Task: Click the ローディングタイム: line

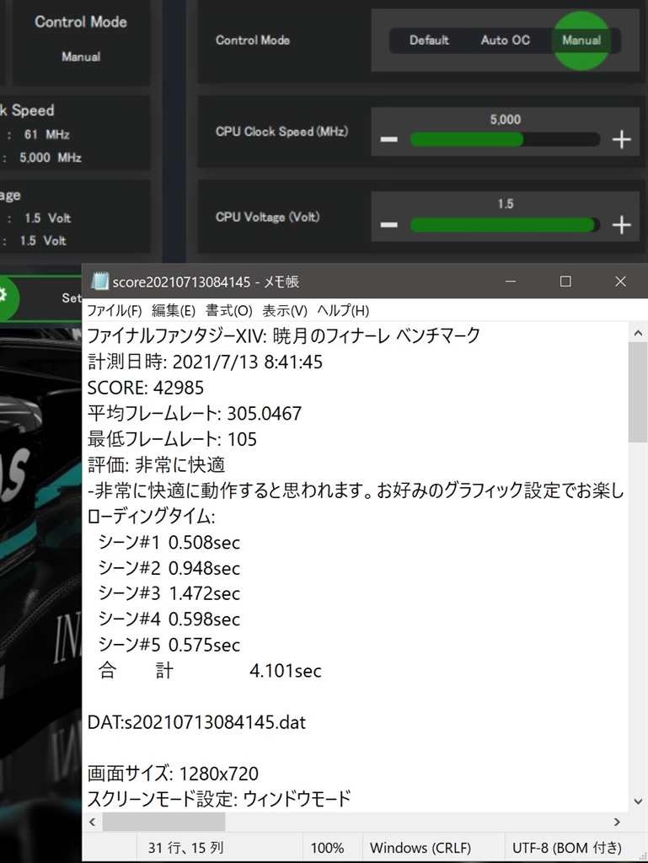Action: click(x=152, y=517)
